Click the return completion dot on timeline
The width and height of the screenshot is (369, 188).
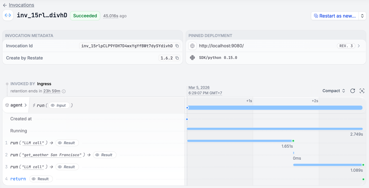coord(363,179)
